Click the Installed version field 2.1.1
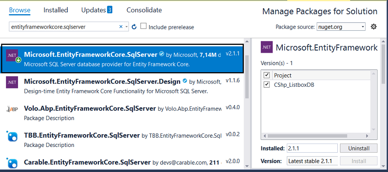388x172 pixels. (312, 148)
